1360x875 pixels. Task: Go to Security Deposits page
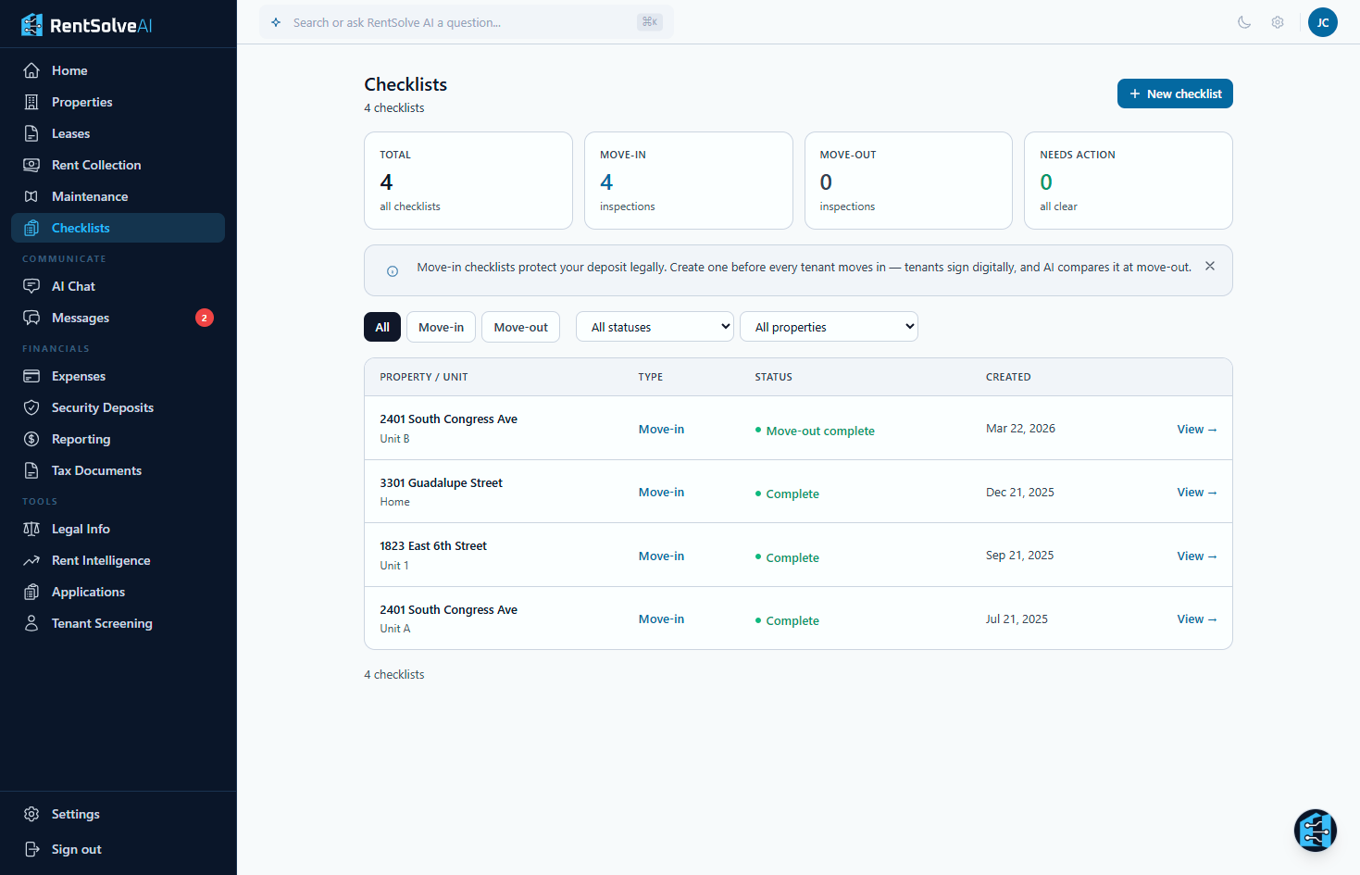pyautogui.click(x=102, y=407)
